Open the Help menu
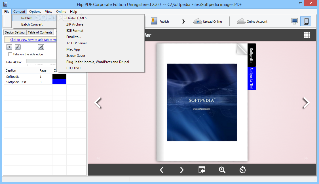This screenshot has height=184, width=319. (73, 12)
